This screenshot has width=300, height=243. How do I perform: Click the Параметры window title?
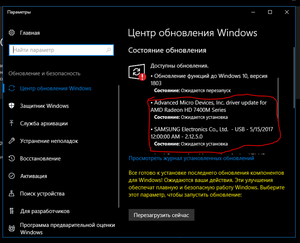pyautogui.click(x=19, y=12)
